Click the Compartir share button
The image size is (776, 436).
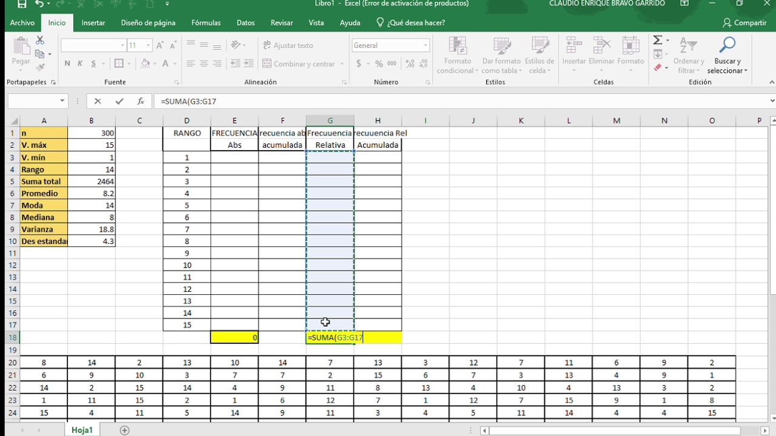745,23
